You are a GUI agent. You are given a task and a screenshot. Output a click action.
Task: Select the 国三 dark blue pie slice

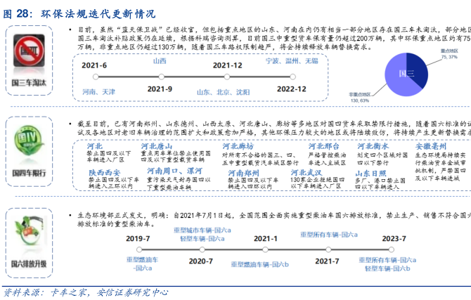pos(416,72)
